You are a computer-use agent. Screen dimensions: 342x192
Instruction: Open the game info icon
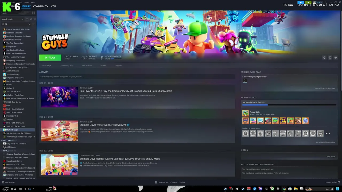[x=330, y=58]
